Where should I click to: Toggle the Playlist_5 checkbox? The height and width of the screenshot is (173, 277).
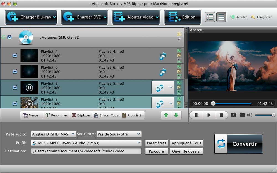[15, 87]
